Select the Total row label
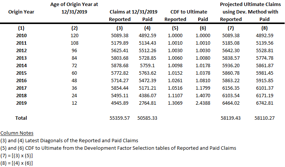 coord(21,118)
